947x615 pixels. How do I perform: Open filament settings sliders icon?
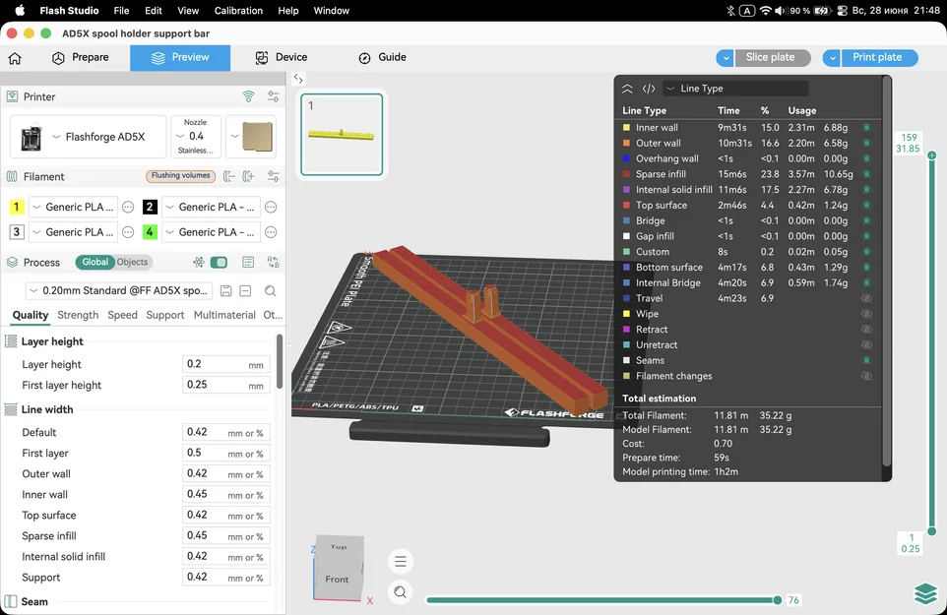click(273, 176)
